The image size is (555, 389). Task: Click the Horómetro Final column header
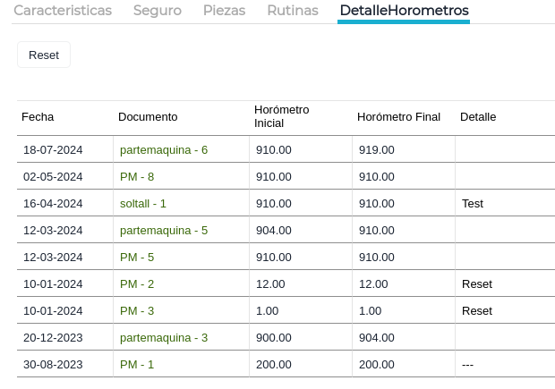(398, 116)
